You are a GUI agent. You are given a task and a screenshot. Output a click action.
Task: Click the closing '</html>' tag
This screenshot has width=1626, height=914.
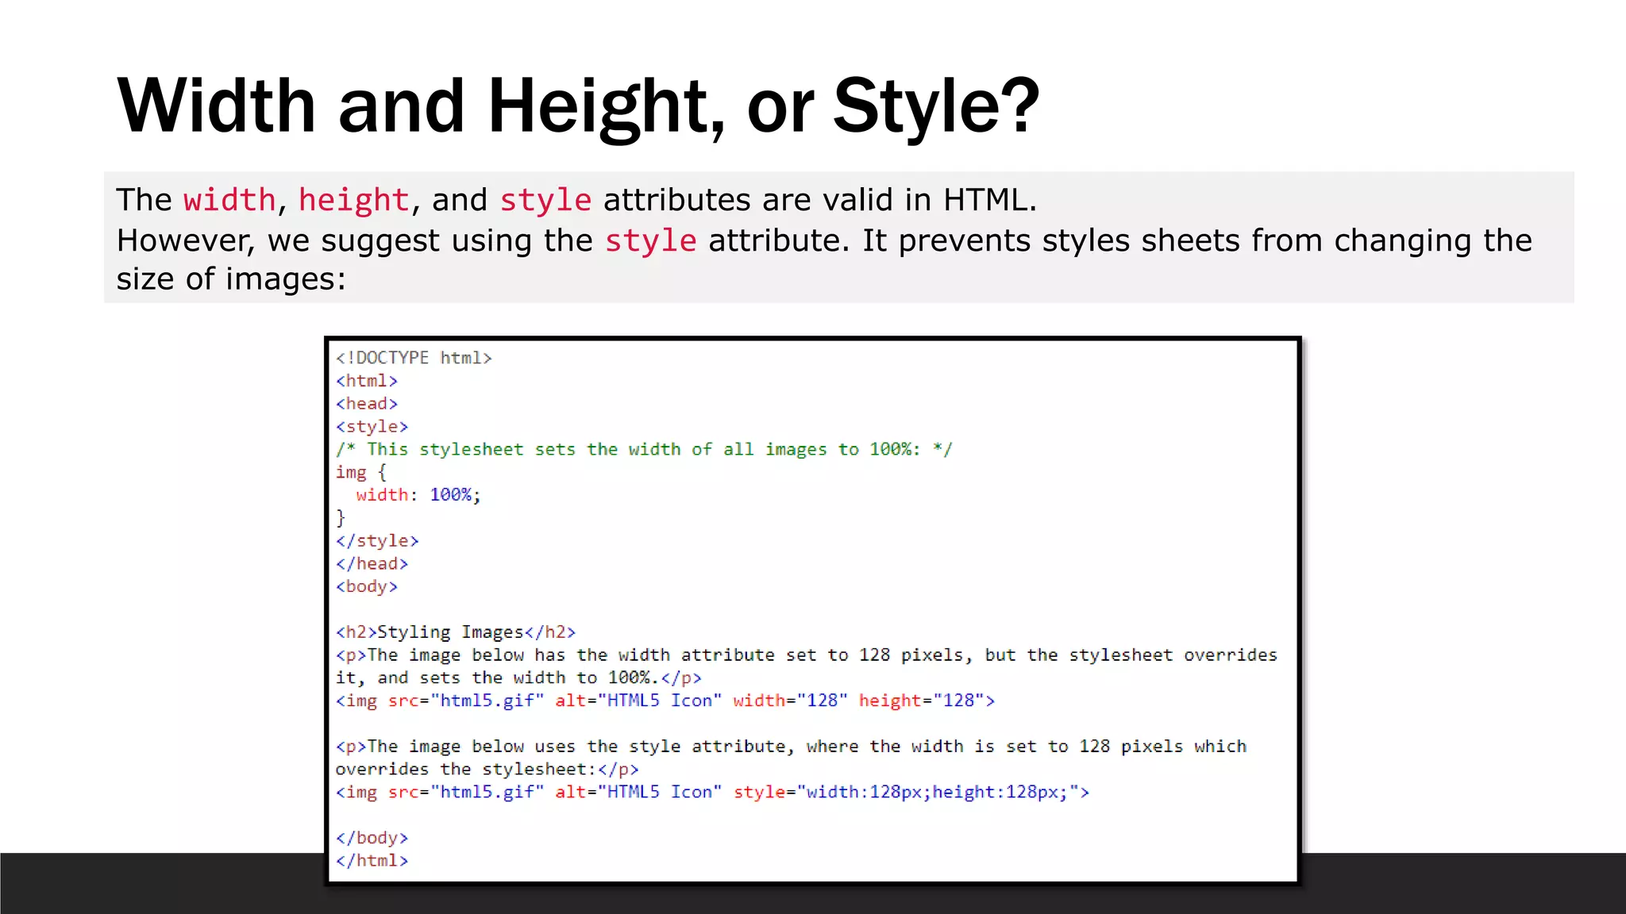click(372, 861)
